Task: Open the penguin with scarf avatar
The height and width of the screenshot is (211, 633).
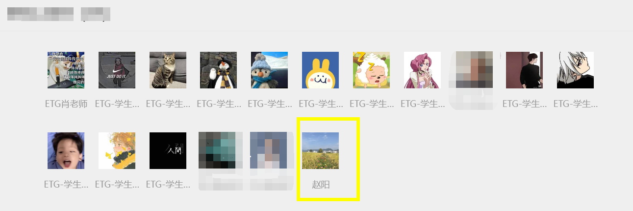Action: (219, 70)
